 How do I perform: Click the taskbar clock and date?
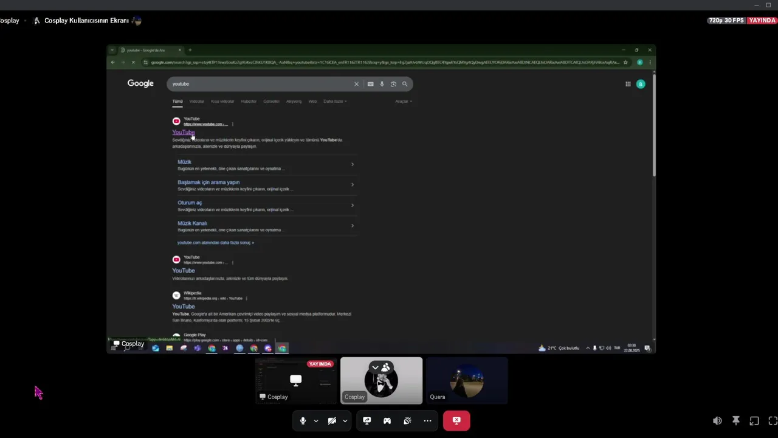pos(632,348)
